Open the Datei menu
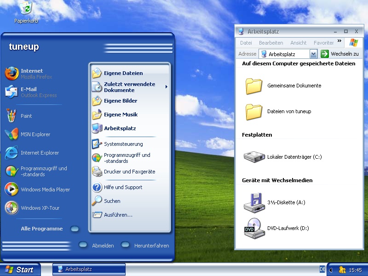The image size is (368, 276). point(246,43)
